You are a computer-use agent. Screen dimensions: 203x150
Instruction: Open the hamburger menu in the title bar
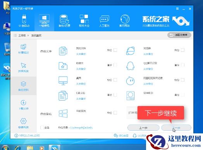coord(177,9)
